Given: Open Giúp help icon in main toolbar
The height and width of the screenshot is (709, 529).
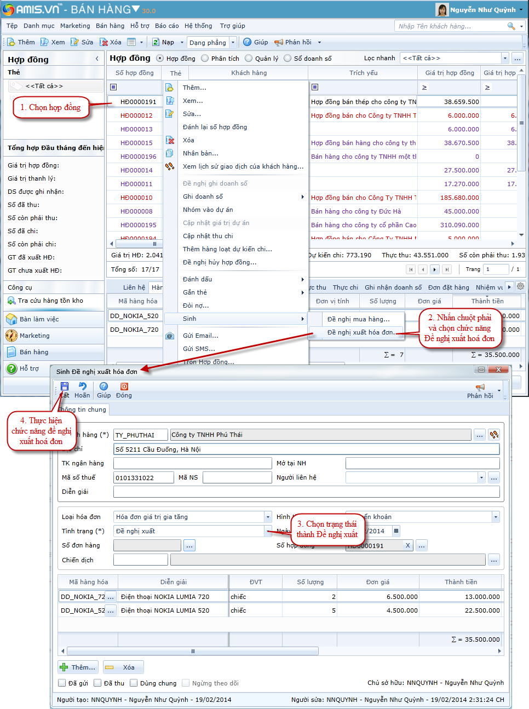Looking at the screenshot, I should pos(248,42).
